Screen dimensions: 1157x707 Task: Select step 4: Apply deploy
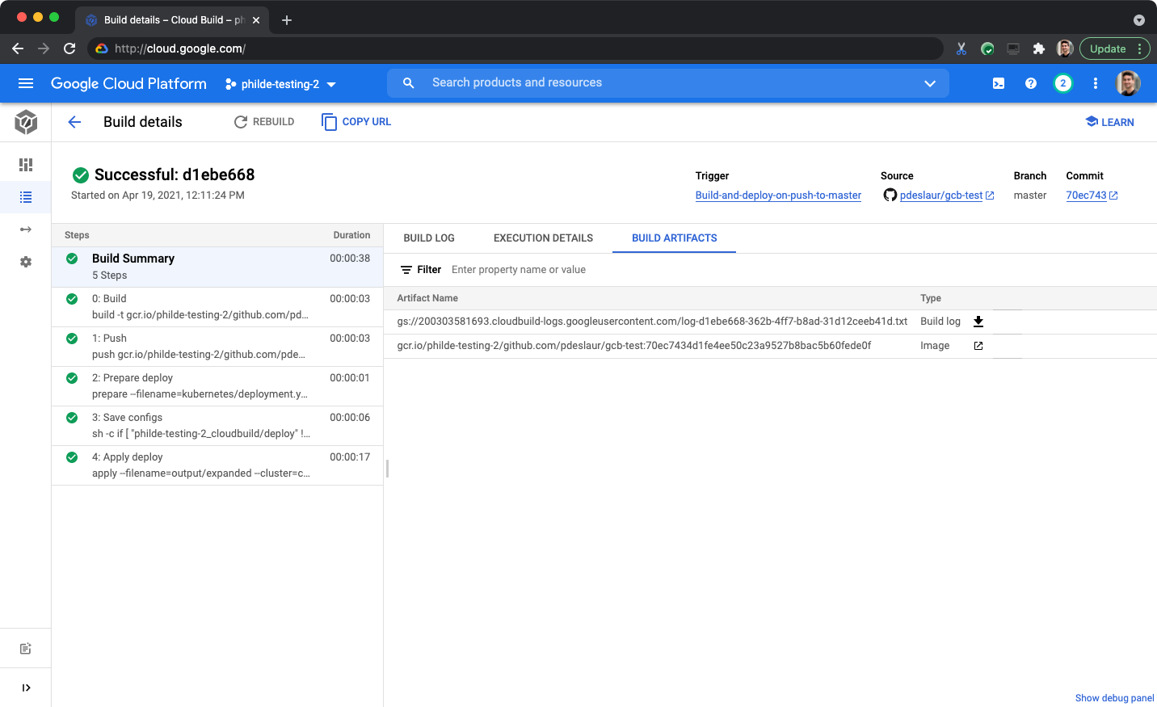point(217,465)
